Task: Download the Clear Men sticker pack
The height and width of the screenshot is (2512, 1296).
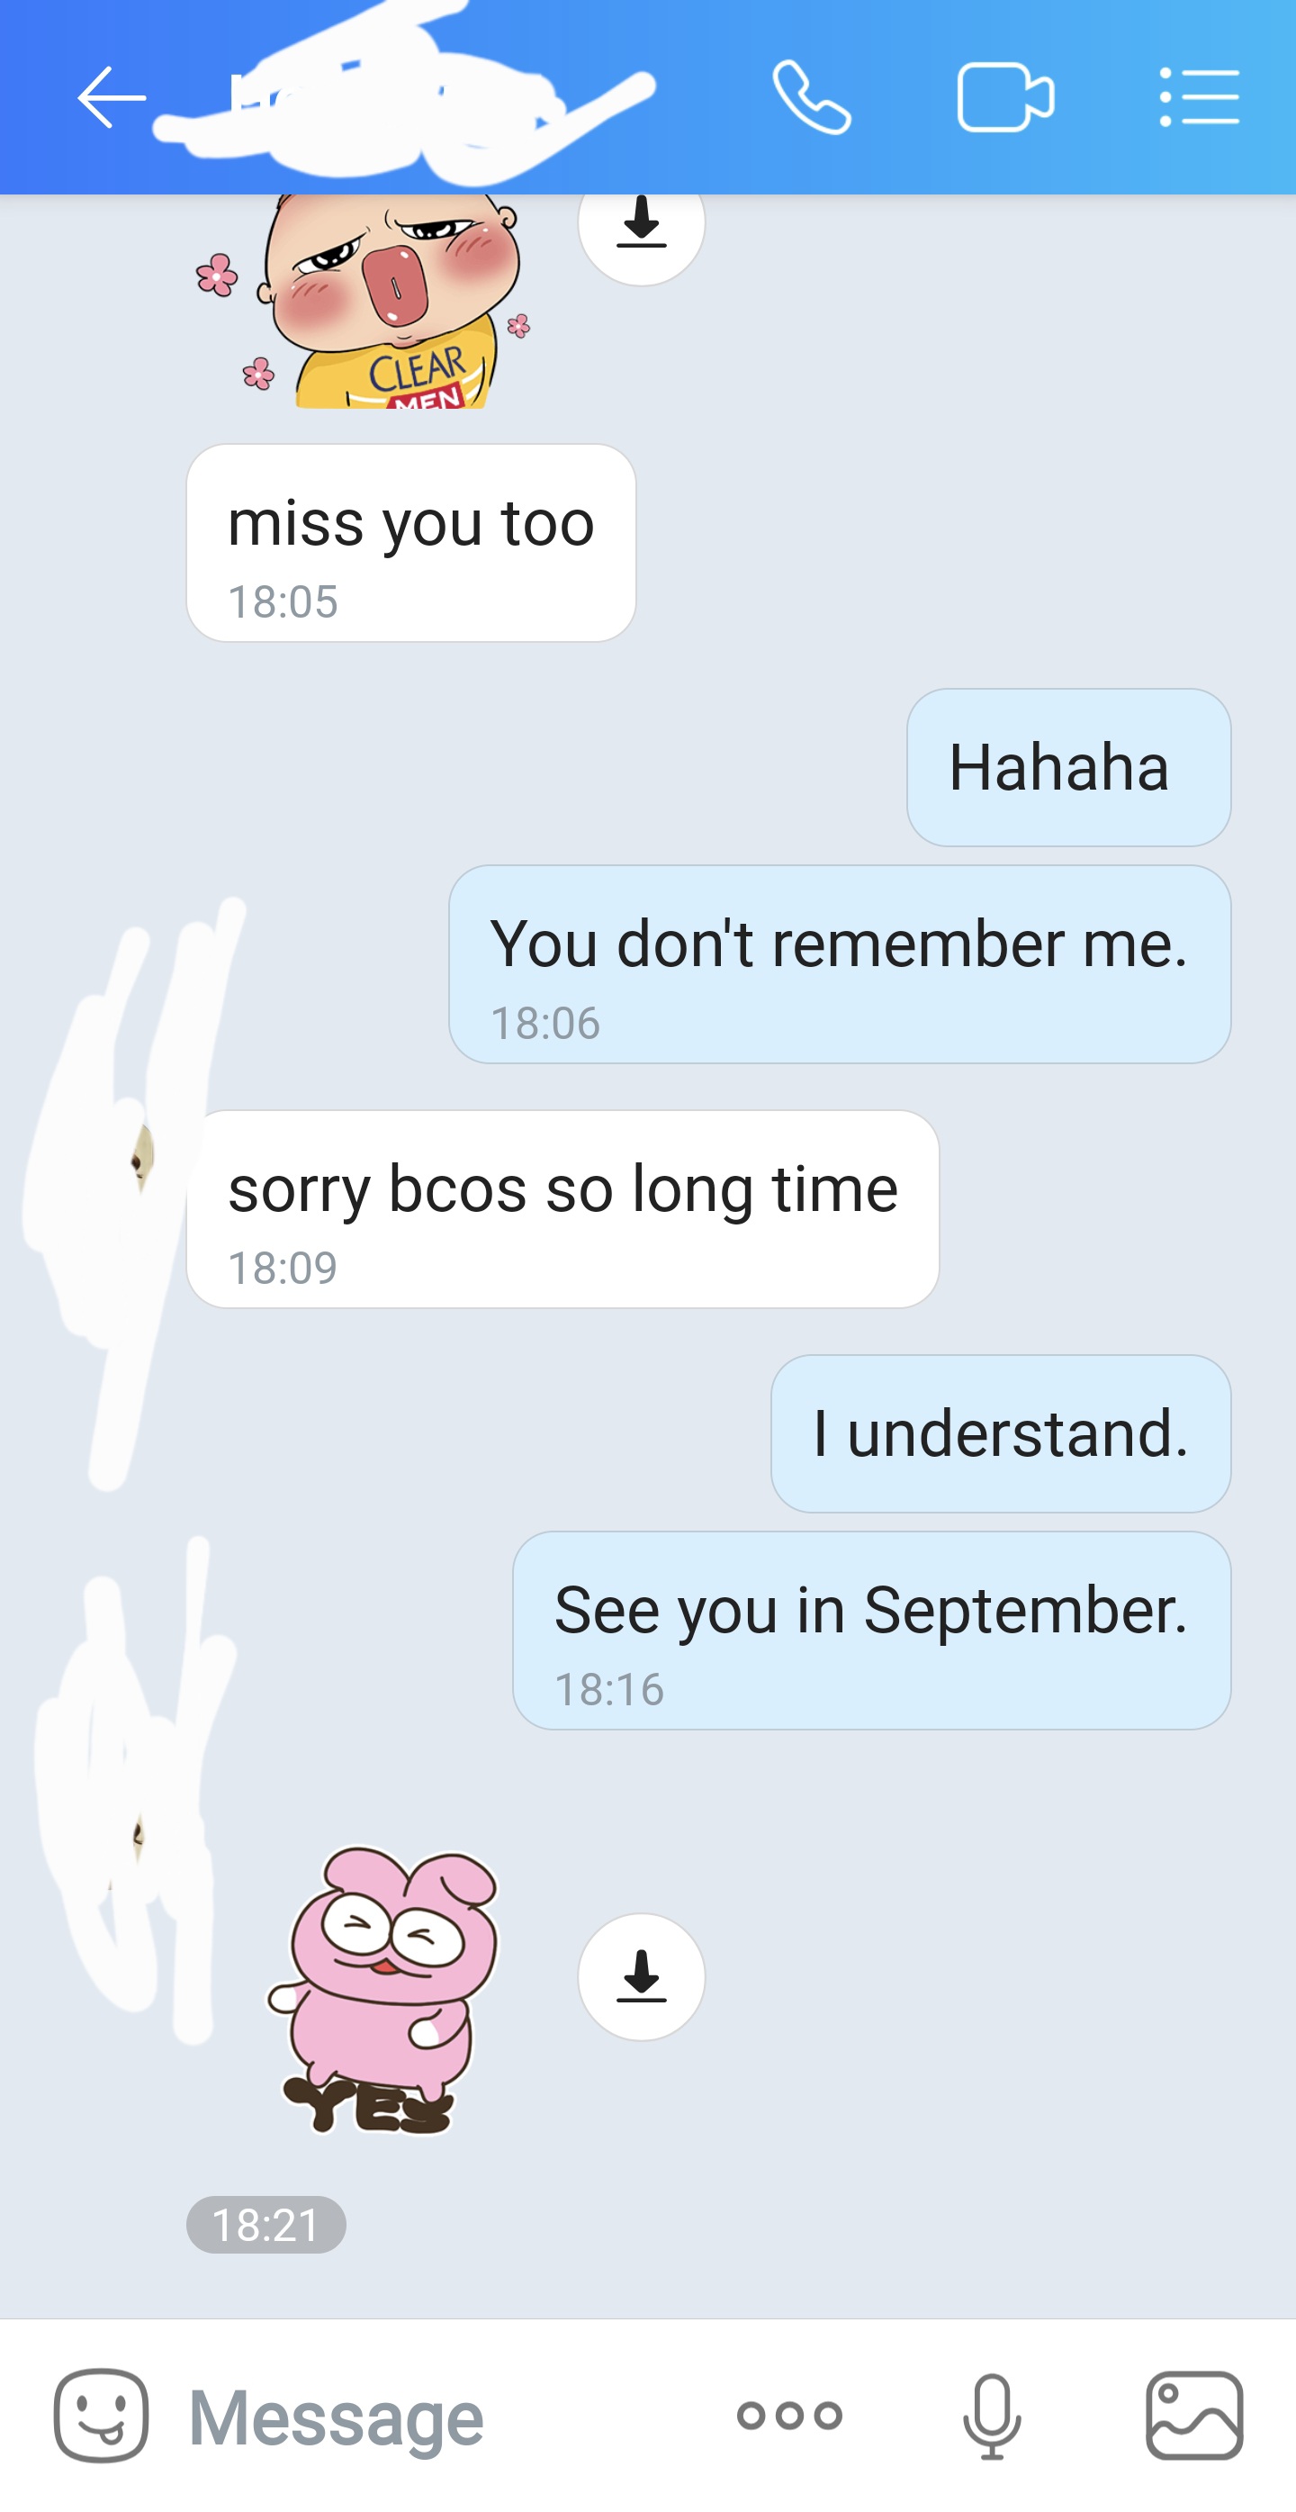Action: (x=641, y=224)
